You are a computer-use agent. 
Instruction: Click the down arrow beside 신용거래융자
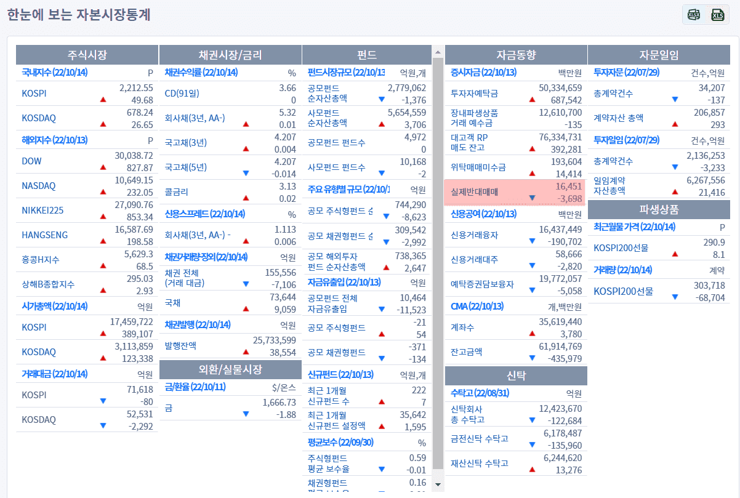coord(532,241)
